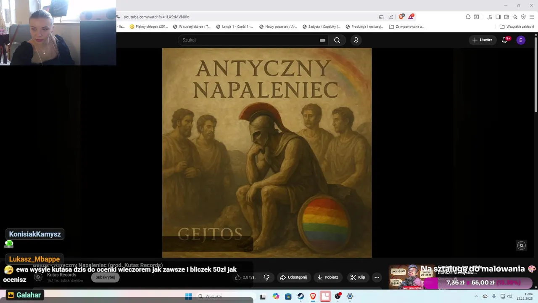Open the purple E account avatar

click(x=521, y=40)
